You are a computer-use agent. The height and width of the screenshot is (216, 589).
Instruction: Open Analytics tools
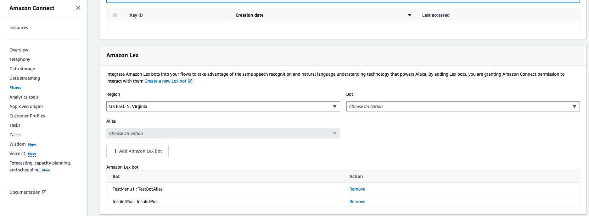click(x=24, y=97)
